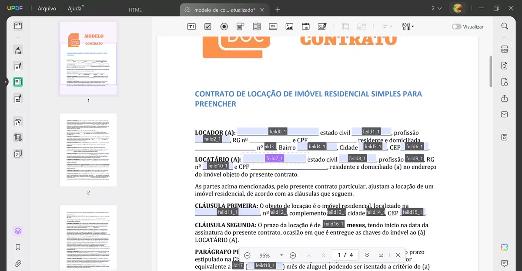
Task: Select the Date field tool
Action: click(x=305, y=26)
